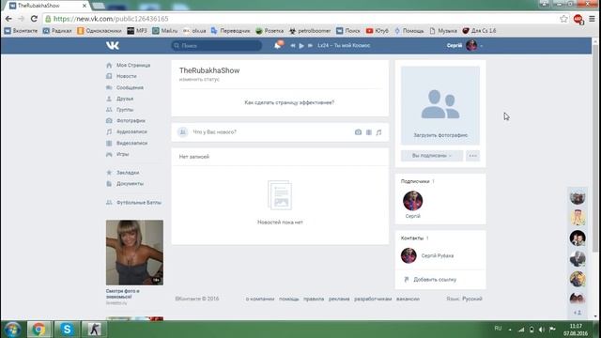Open Моя Страница in left sidebar
This screenshot has width=601, height=338.
(x=133, y=65)
